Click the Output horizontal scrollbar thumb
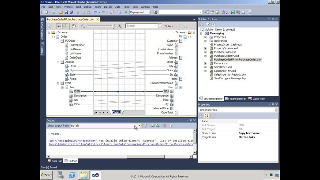 [146, 156]
